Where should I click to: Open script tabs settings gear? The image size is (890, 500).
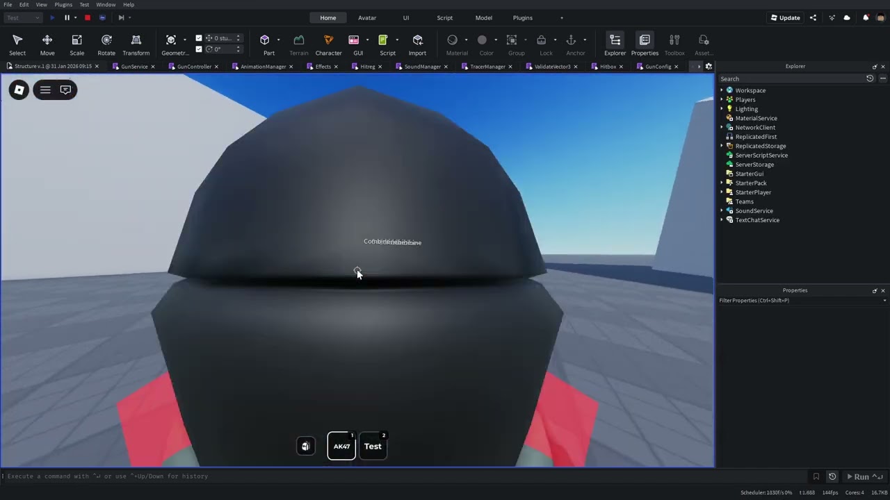point(709,67)
